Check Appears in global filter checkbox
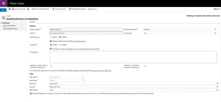The height and width of the screenshot is (102, 221). click(51, 66)
